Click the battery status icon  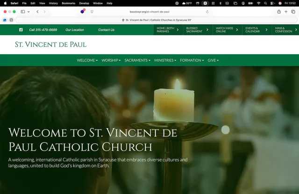[x=250, y=3]
